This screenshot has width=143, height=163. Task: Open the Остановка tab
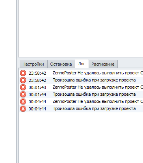61,64
